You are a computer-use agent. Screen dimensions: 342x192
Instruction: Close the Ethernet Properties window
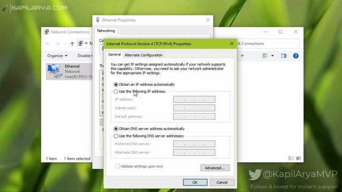208,20
